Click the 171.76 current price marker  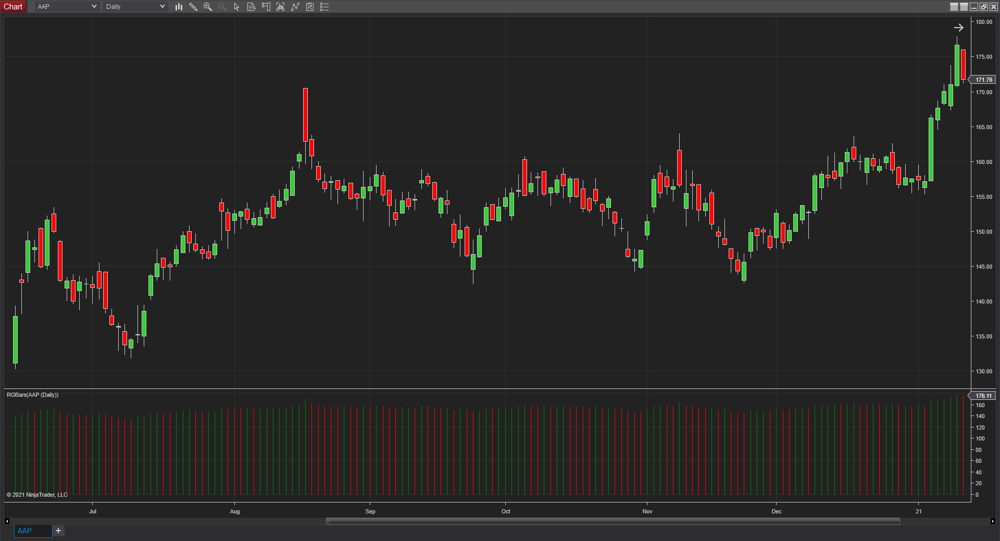(983, 80)
